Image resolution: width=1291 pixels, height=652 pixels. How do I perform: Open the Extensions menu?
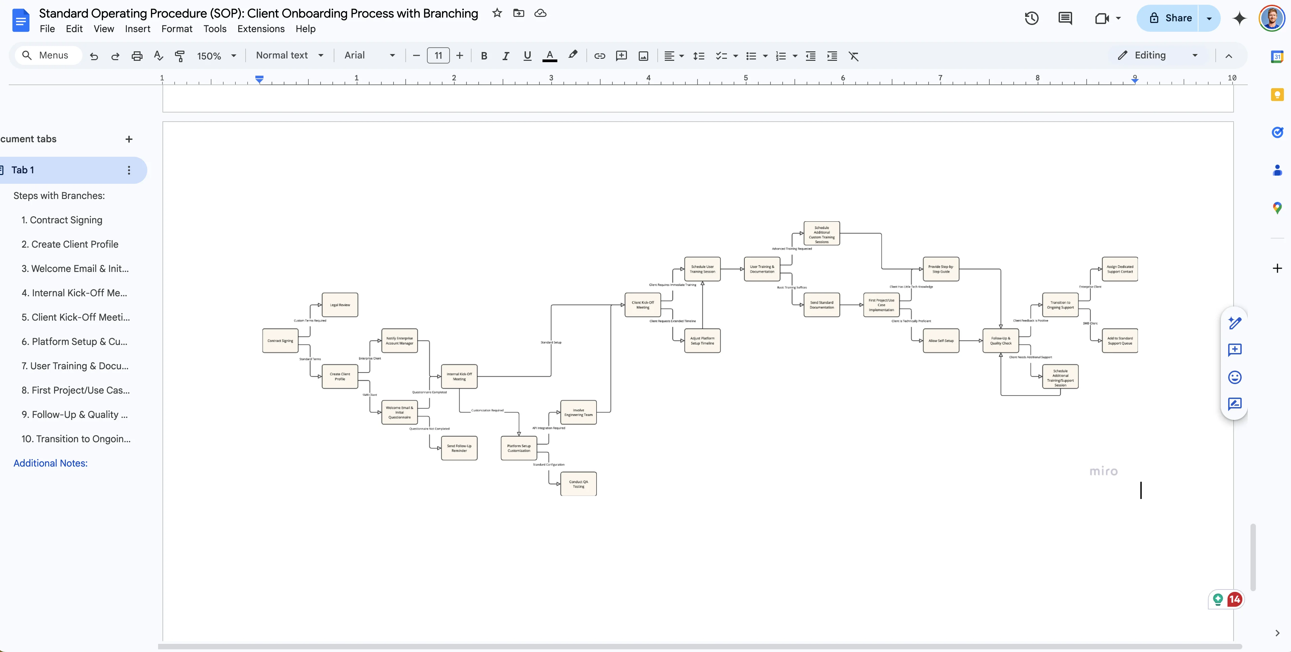coord(261,29)
